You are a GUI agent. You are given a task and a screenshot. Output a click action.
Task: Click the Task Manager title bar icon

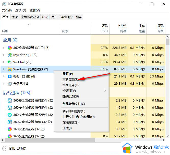[x=4, y=4]
